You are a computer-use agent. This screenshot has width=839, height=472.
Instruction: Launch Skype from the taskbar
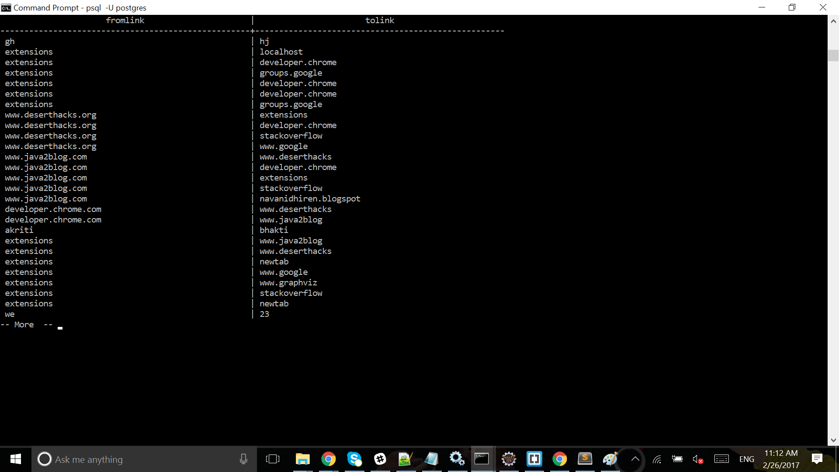(x=354, y=459)
